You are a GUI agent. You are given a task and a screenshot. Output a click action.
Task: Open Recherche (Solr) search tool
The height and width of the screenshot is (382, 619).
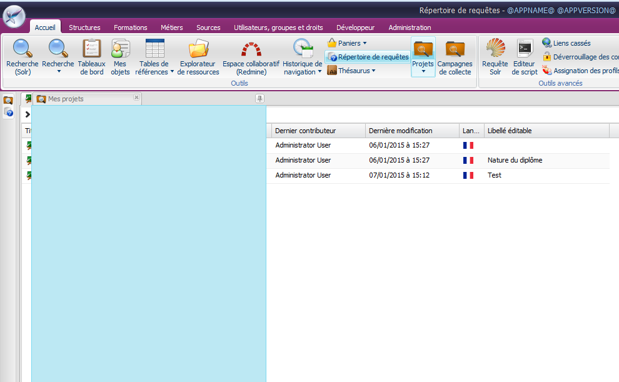pos(22,56)
